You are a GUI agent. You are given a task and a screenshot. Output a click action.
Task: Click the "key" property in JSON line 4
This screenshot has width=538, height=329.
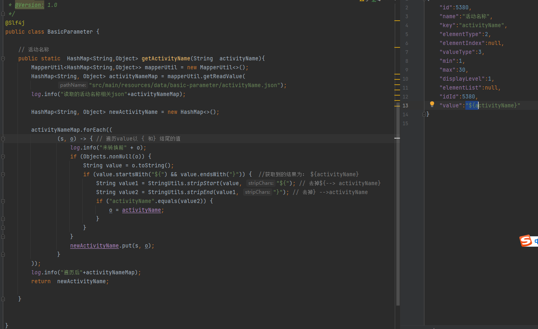click(448, 25)
